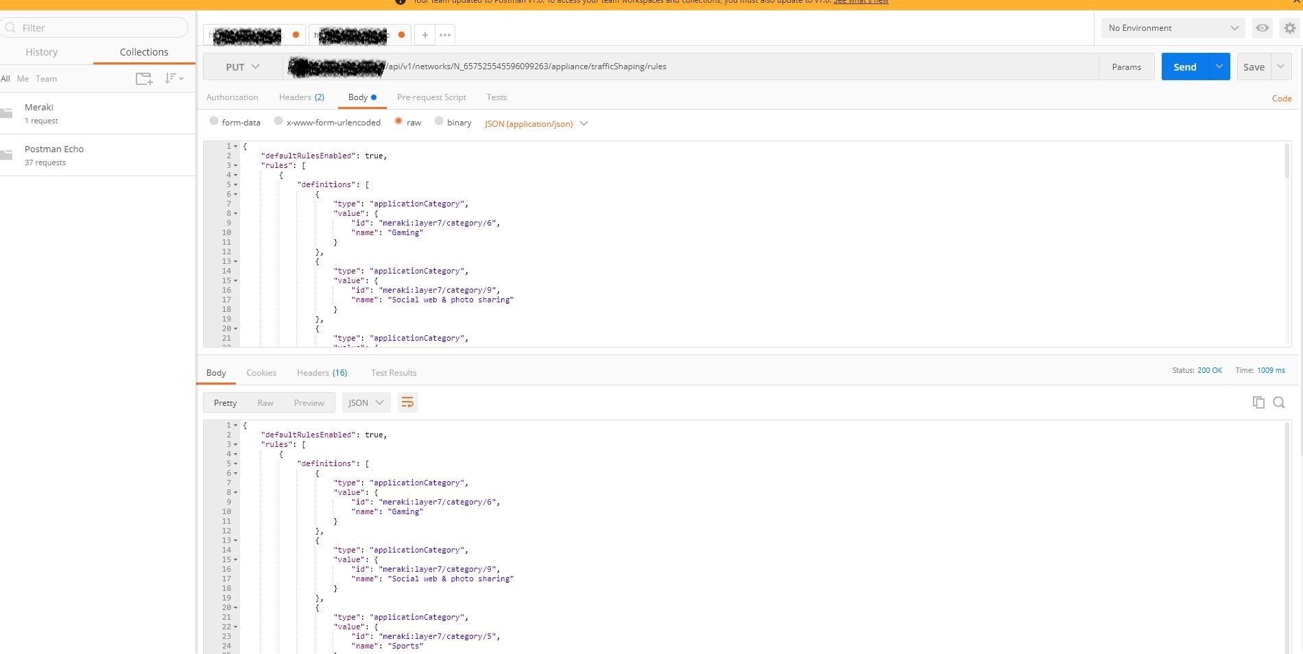The width and height of the screenshot is (1303, 654).
Task: Select the form-data body type
Action: 214,121
